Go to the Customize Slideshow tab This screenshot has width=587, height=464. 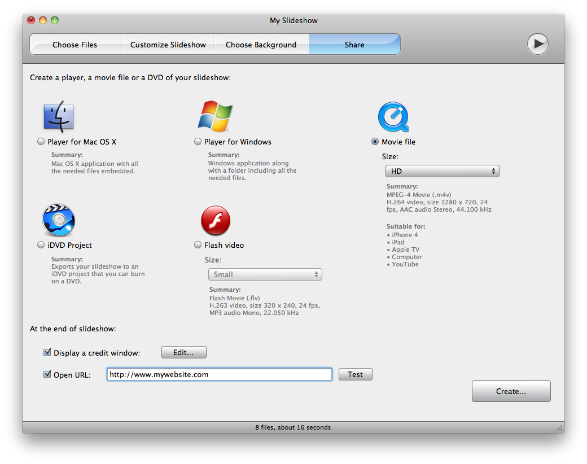point(168,45)
